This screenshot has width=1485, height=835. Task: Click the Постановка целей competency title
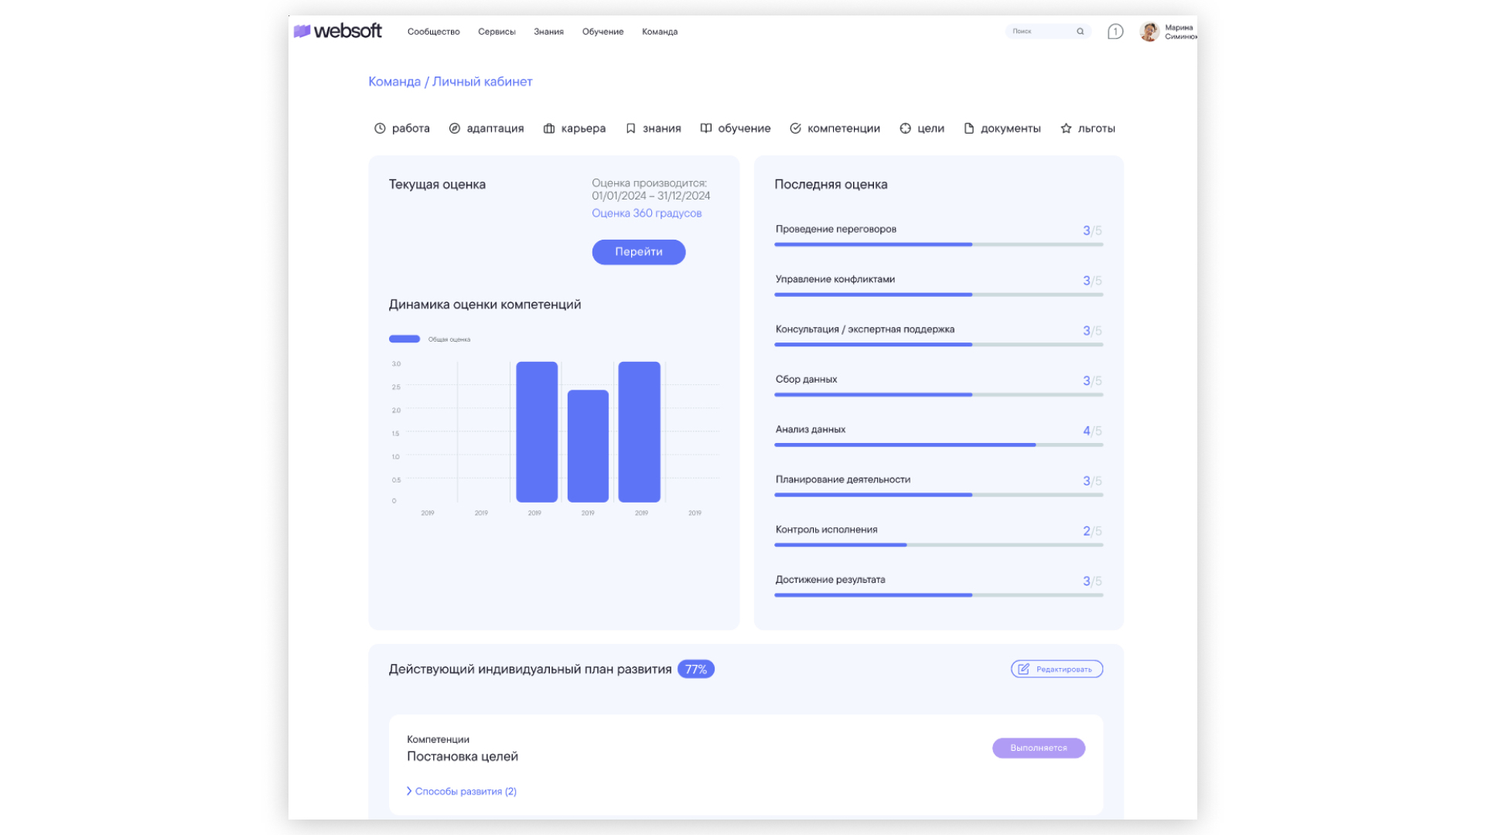(x=463, y=757)
